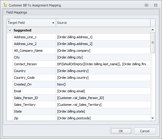Image resolution: width=162 pixels, height=139 pixels.
Task: Select the State target field
Action: [x=34, y=111]
